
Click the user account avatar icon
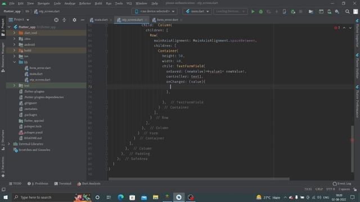[355, 11]
